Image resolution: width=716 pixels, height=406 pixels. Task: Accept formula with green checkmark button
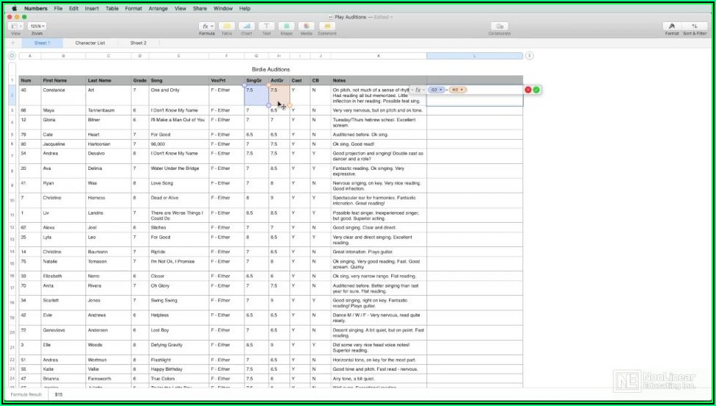[536, 90]
